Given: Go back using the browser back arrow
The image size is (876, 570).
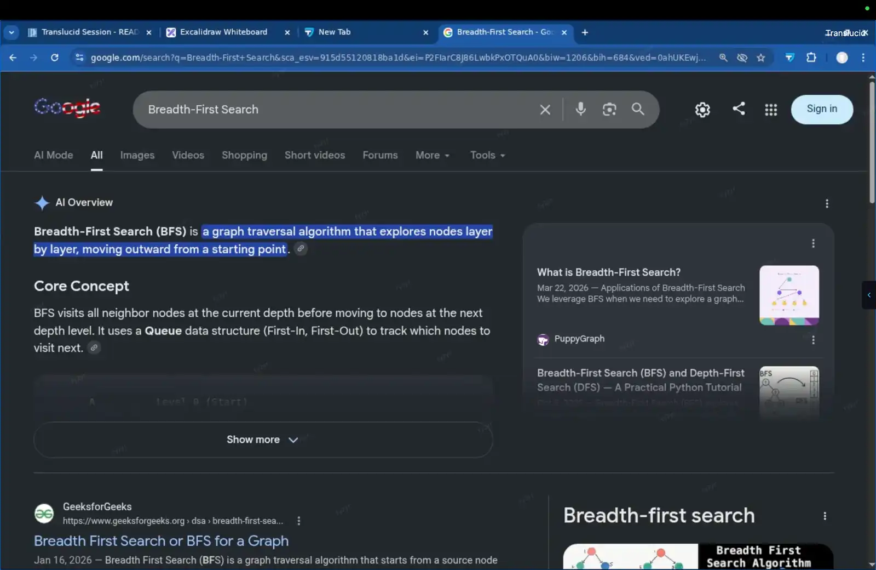Looking at the screenshot, I should [x=13, y=58].
